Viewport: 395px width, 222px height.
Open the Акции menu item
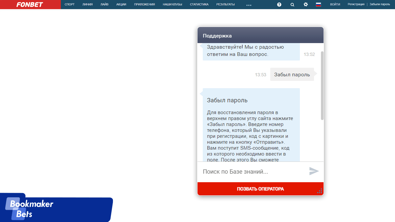point(121,5)
